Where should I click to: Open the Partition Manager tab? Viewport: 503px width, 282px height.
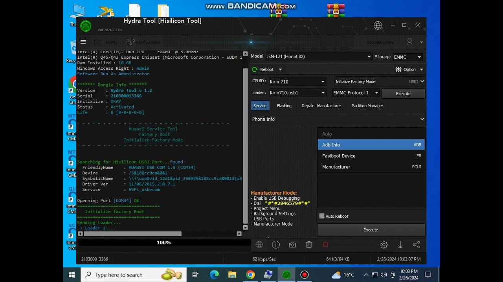pyautogui.click(x=367, y=106)
